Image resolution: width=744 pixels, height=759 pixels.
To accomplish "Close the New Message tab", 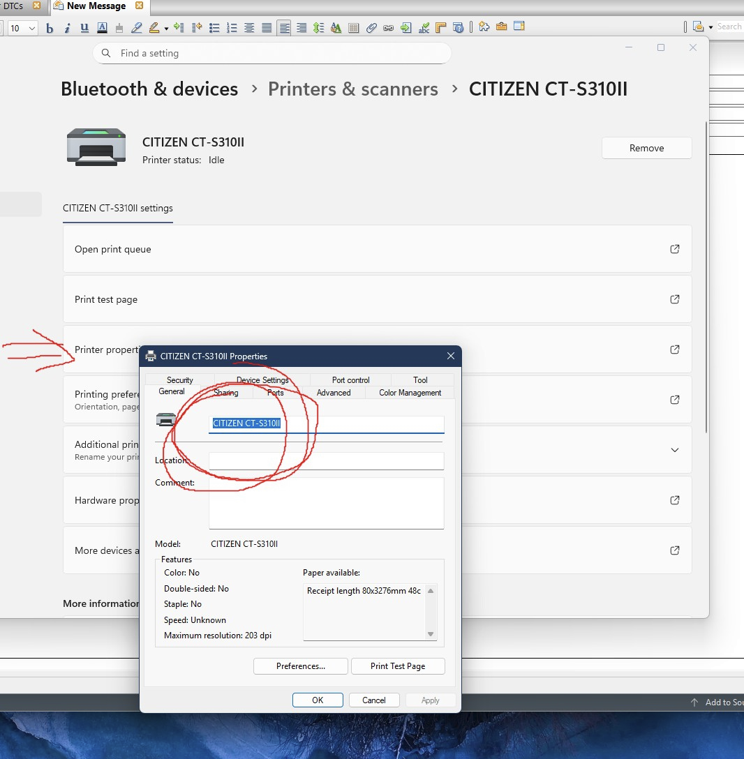I will point(140,6).
